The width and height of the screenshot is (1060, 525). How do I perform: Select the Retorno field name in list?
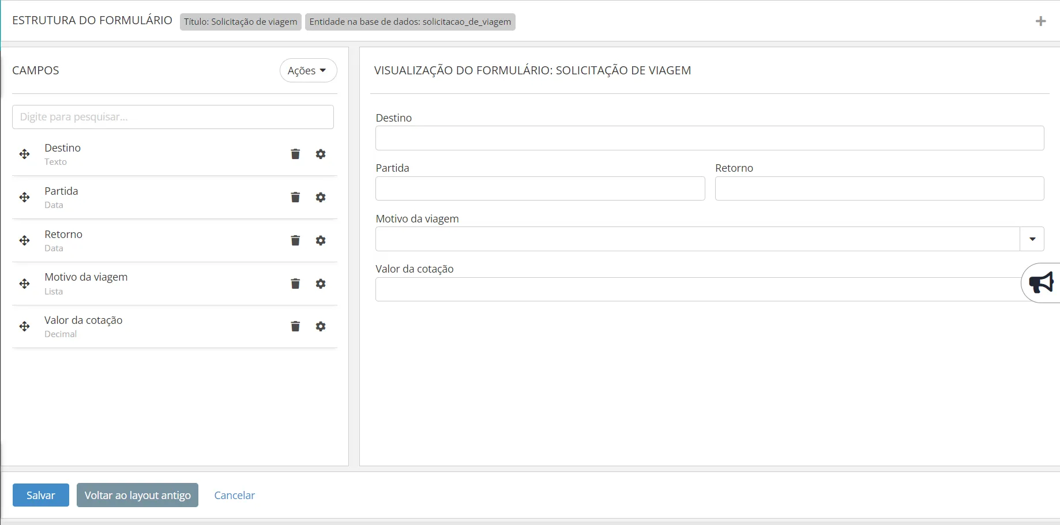63,234
